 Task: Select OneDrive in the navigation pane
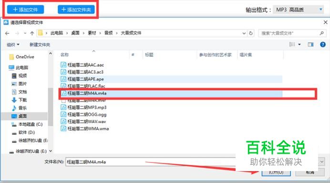click(21, 57)
